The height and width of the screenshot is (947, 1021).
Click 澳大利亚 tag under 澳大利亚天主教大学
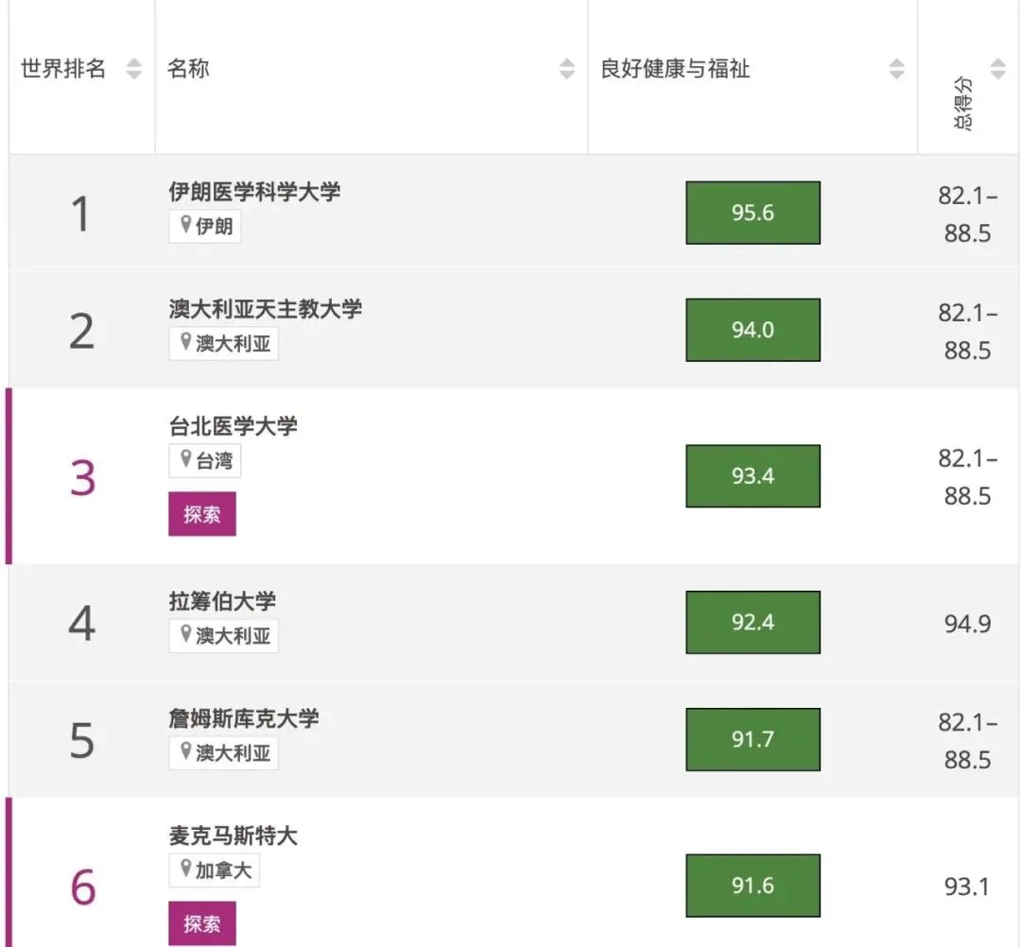click(x=224, y=343)
